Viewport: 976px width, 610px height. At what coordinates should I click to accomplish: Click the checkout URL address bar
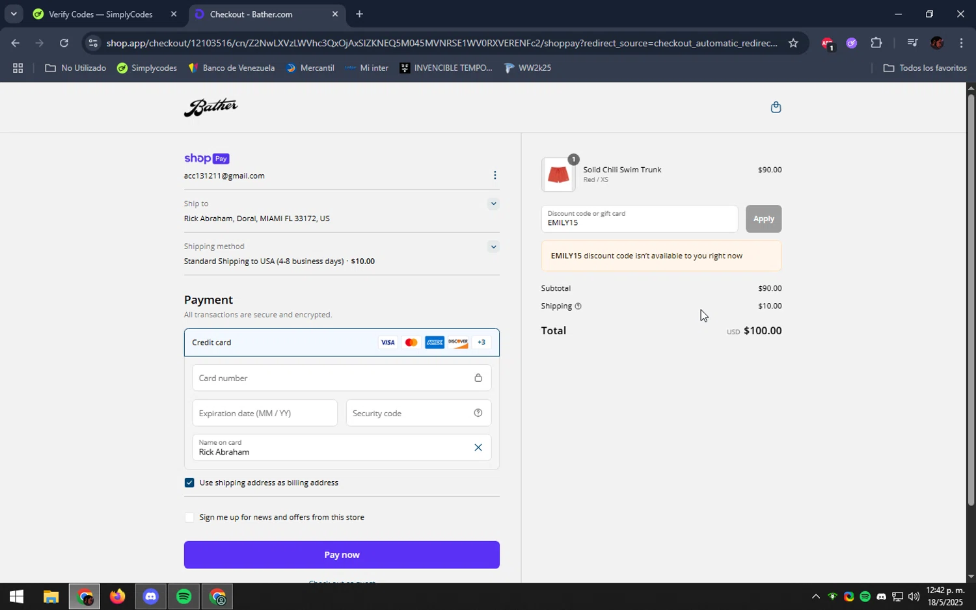(x=441, y=44)
